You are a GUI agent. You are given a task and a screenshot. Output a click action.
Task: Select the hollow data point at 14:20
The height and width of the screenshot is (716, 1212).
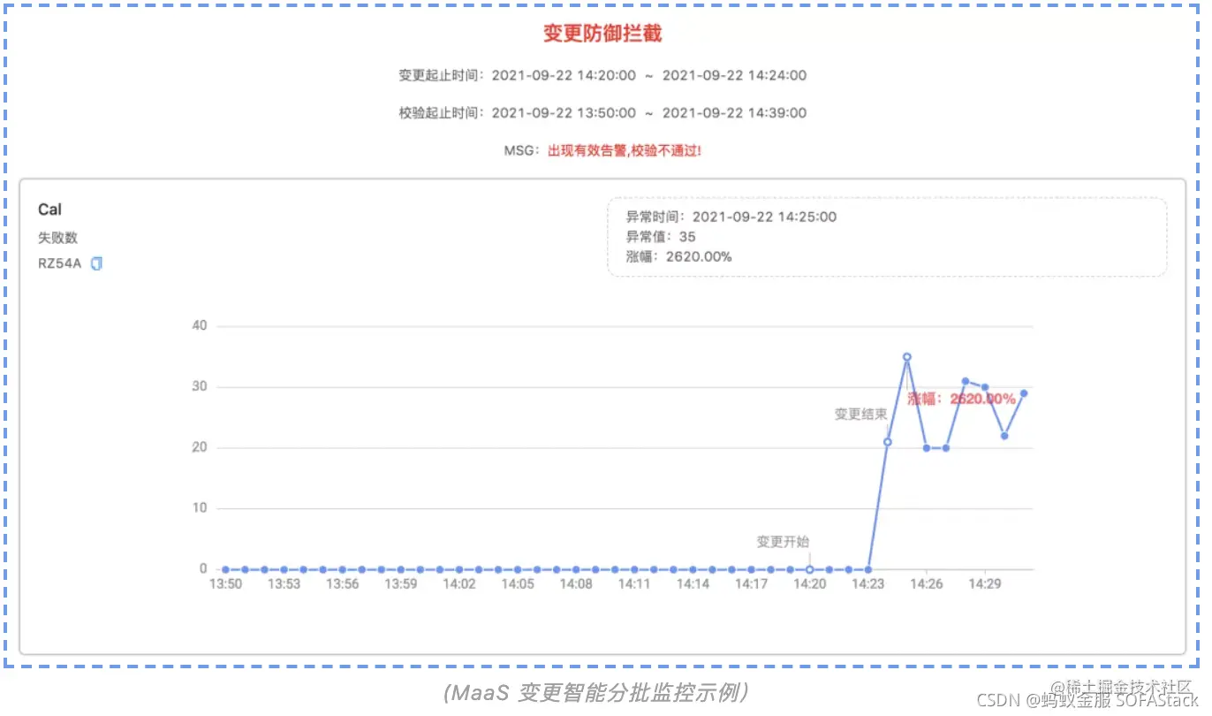click(810, 569)
